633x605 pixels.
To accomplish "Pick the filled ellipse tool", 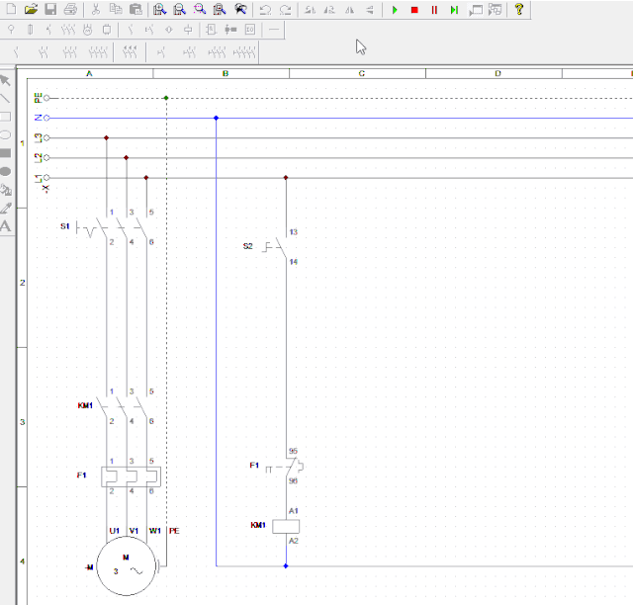I will tap(5, 171).
